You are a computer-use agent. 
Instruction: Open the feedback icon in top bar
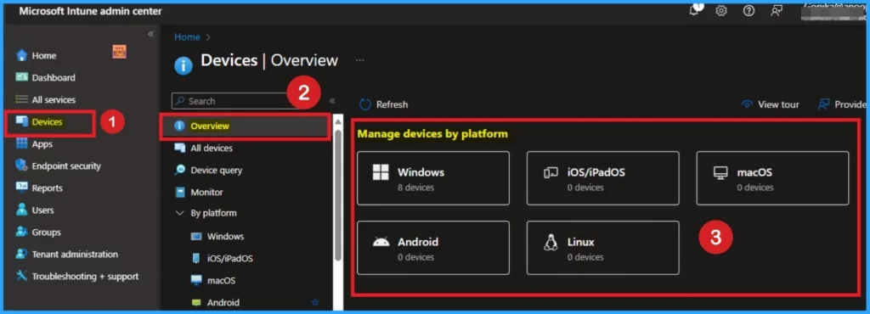pos(777,10)
